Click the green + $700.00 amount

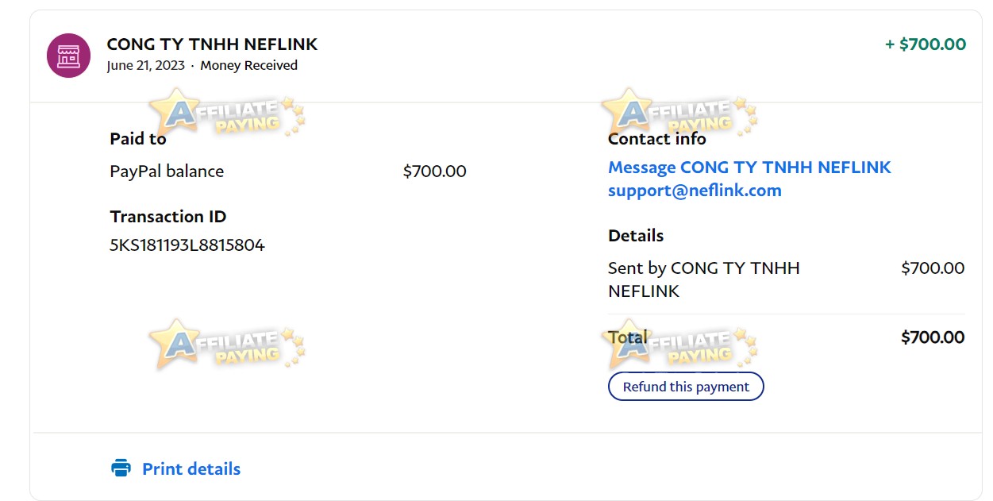926,44
